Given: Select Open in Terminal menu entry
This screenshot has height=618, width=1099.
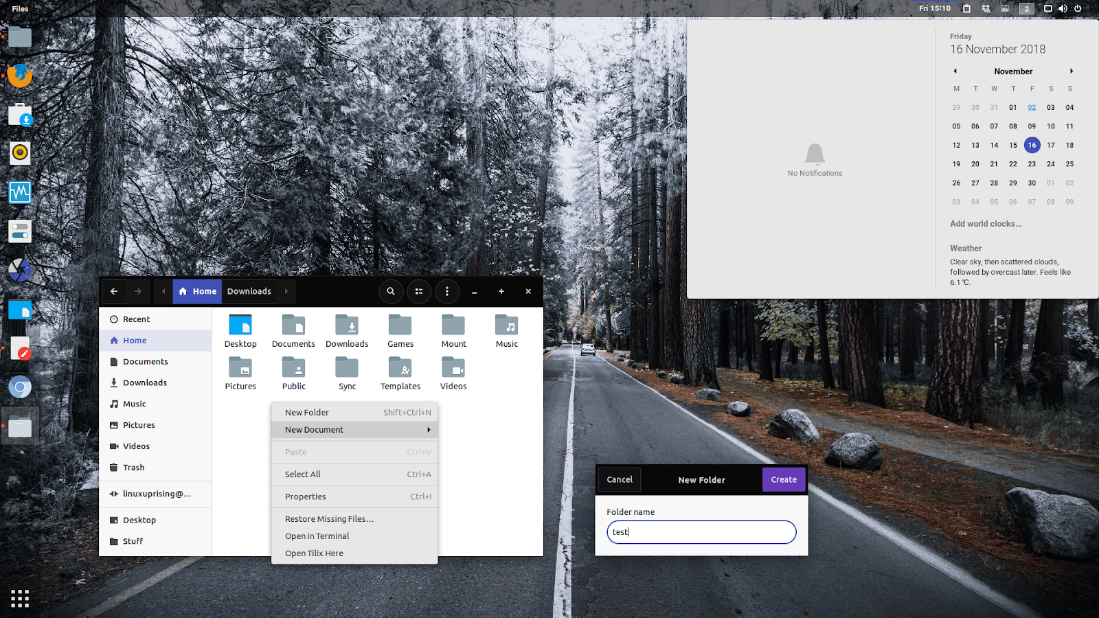Looking at the screenshot, I should (317, 536).
